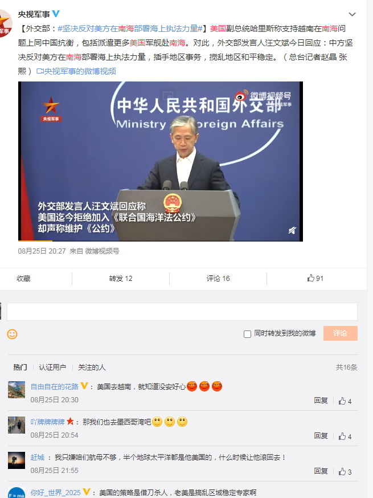
Task: Click the emoji smiley face picker icon
Action: point(12,334)
